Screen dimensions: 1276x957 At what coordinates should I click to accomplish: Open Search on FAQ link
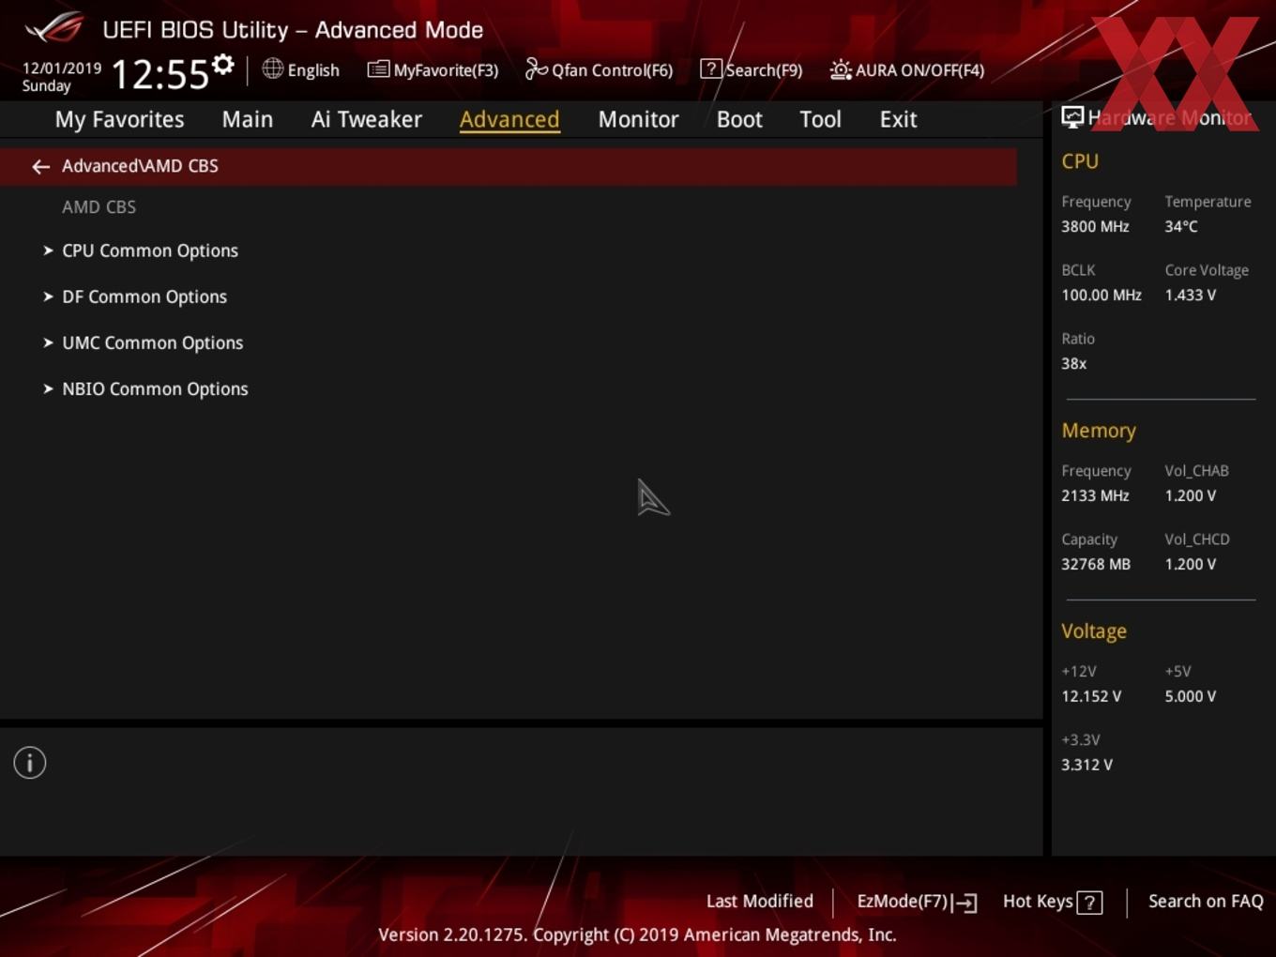1206,901
